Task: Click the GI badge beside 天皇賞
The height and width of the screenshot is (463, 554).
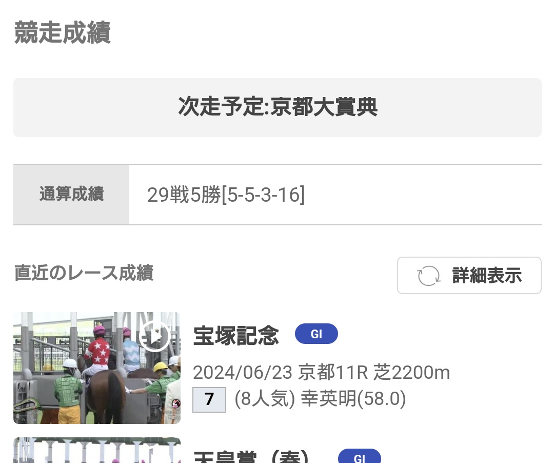Action: 359,457
